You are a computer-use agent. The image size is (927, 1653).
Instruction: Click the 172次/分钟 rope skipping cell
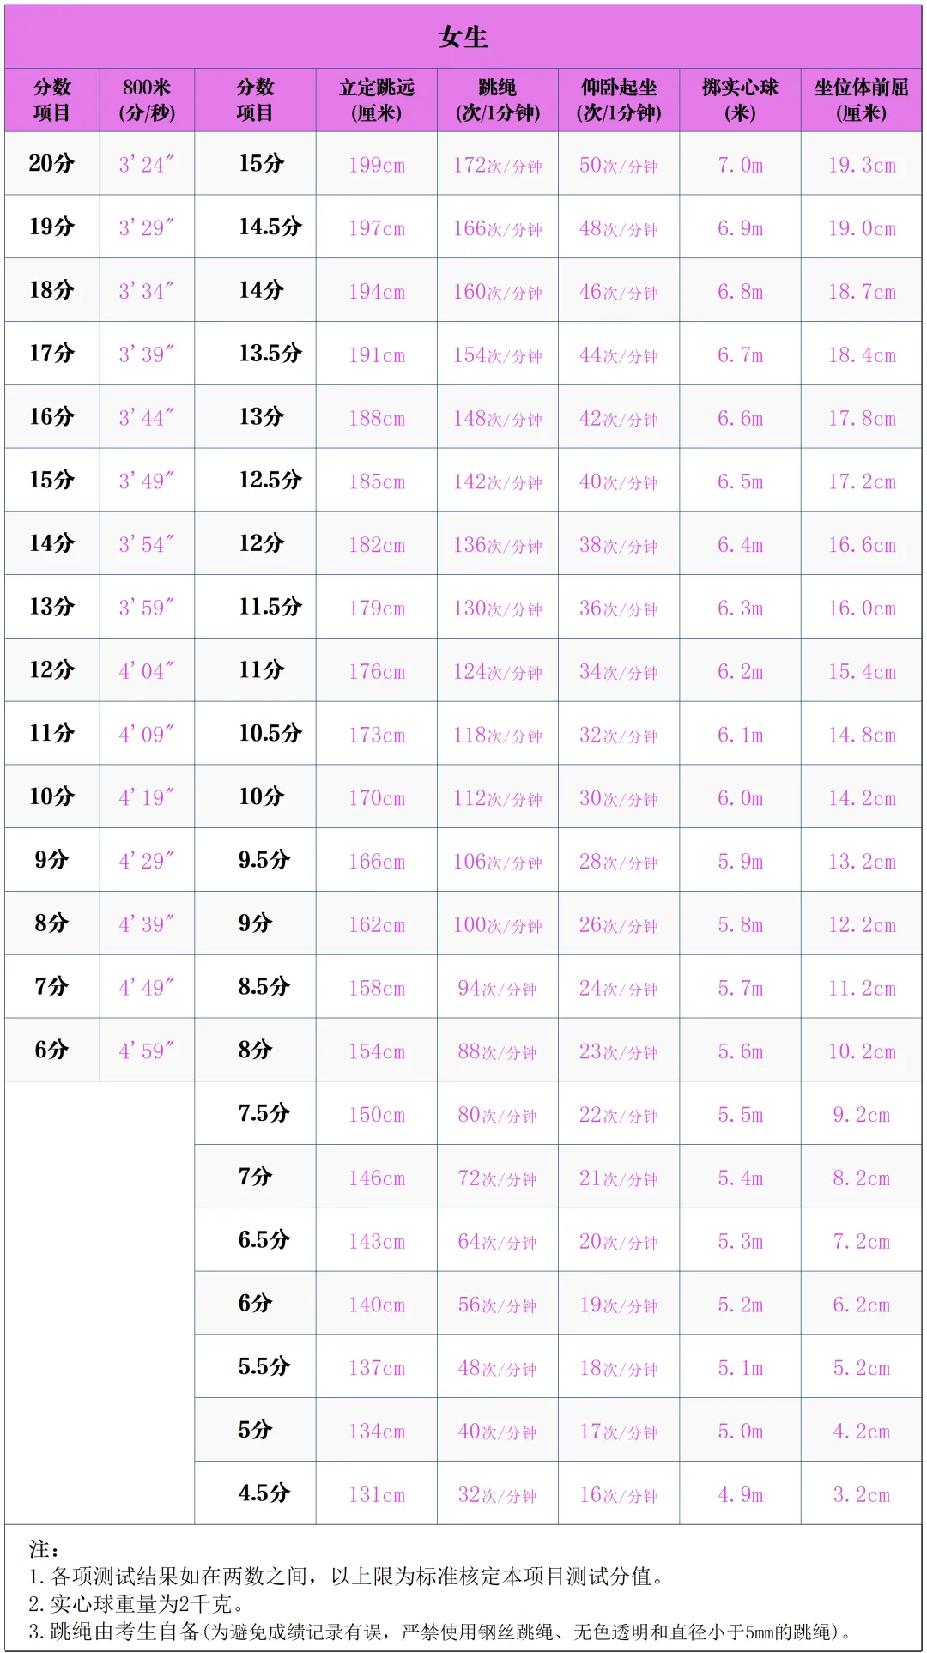coord(498,165)
